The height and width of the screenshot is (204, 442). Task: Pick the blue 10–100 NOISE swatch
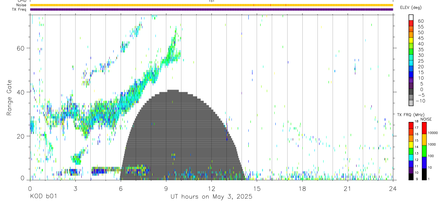point(424,163)
